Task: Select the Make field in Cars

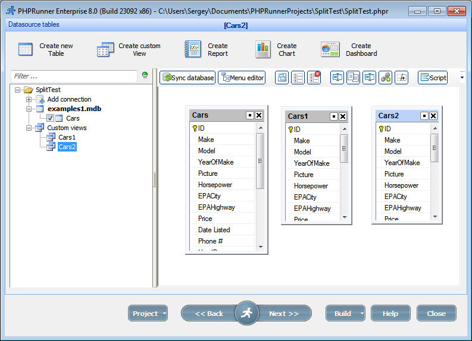Action: [223, 140]
